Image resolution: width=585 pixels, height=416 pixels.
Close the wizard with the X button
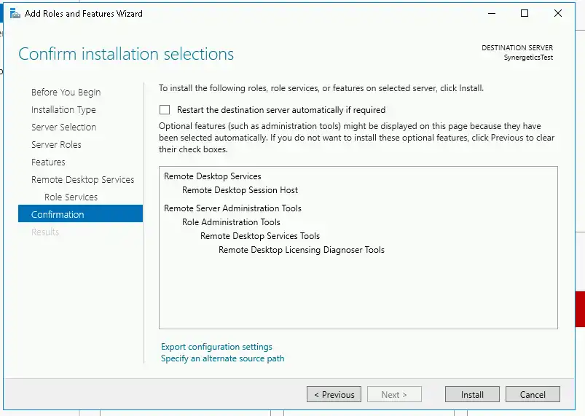(x=558, y=13)
